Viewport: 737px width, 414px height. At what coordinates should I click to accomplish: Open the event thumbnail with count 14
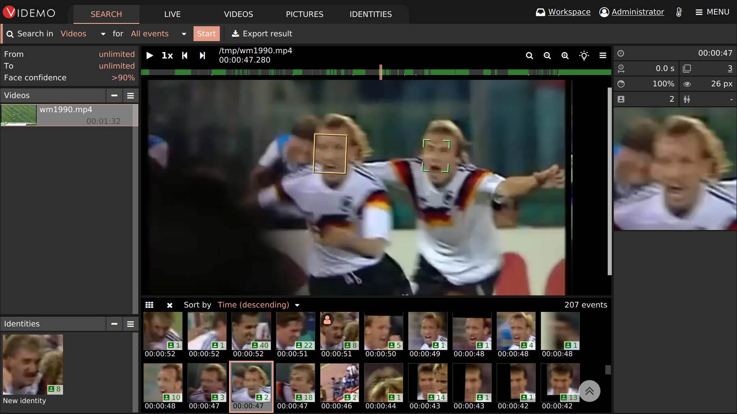427,383
